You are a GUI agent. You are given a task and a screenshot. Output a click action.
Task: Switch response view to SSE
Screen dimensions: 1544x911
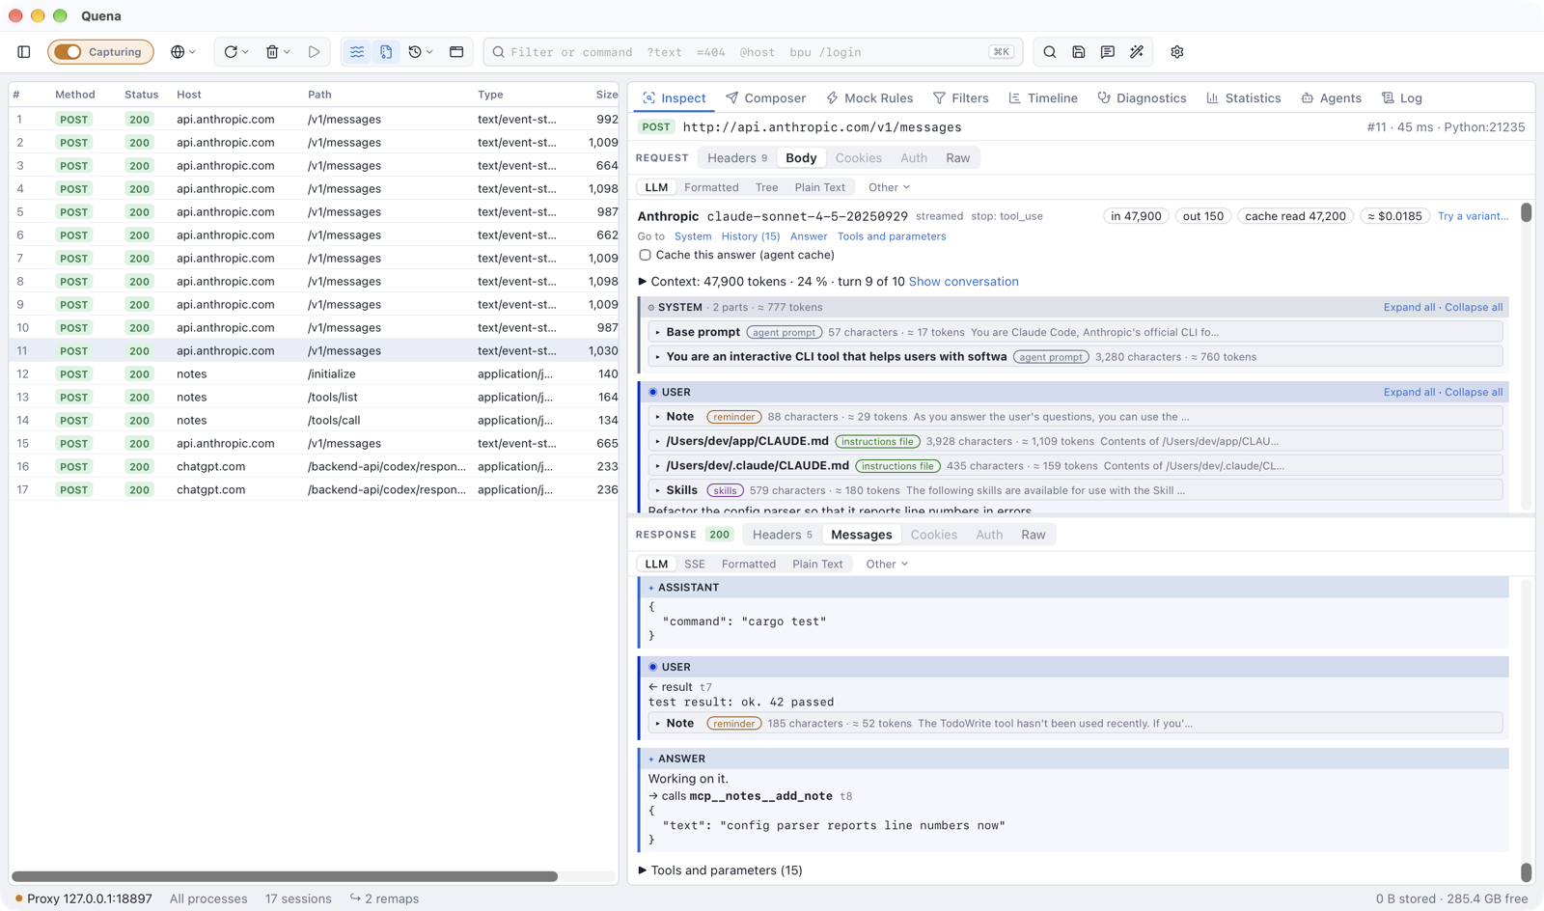695,564
